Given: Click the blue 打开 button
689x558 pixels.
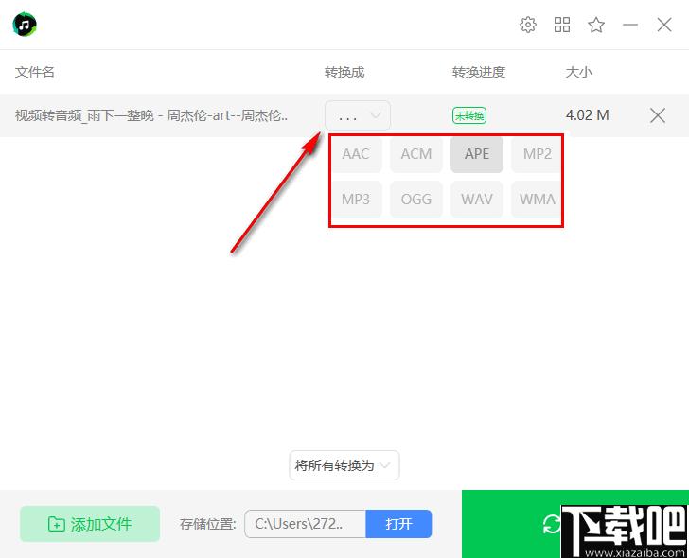Looking at the screenshot, I should click(x=398, y=524).
